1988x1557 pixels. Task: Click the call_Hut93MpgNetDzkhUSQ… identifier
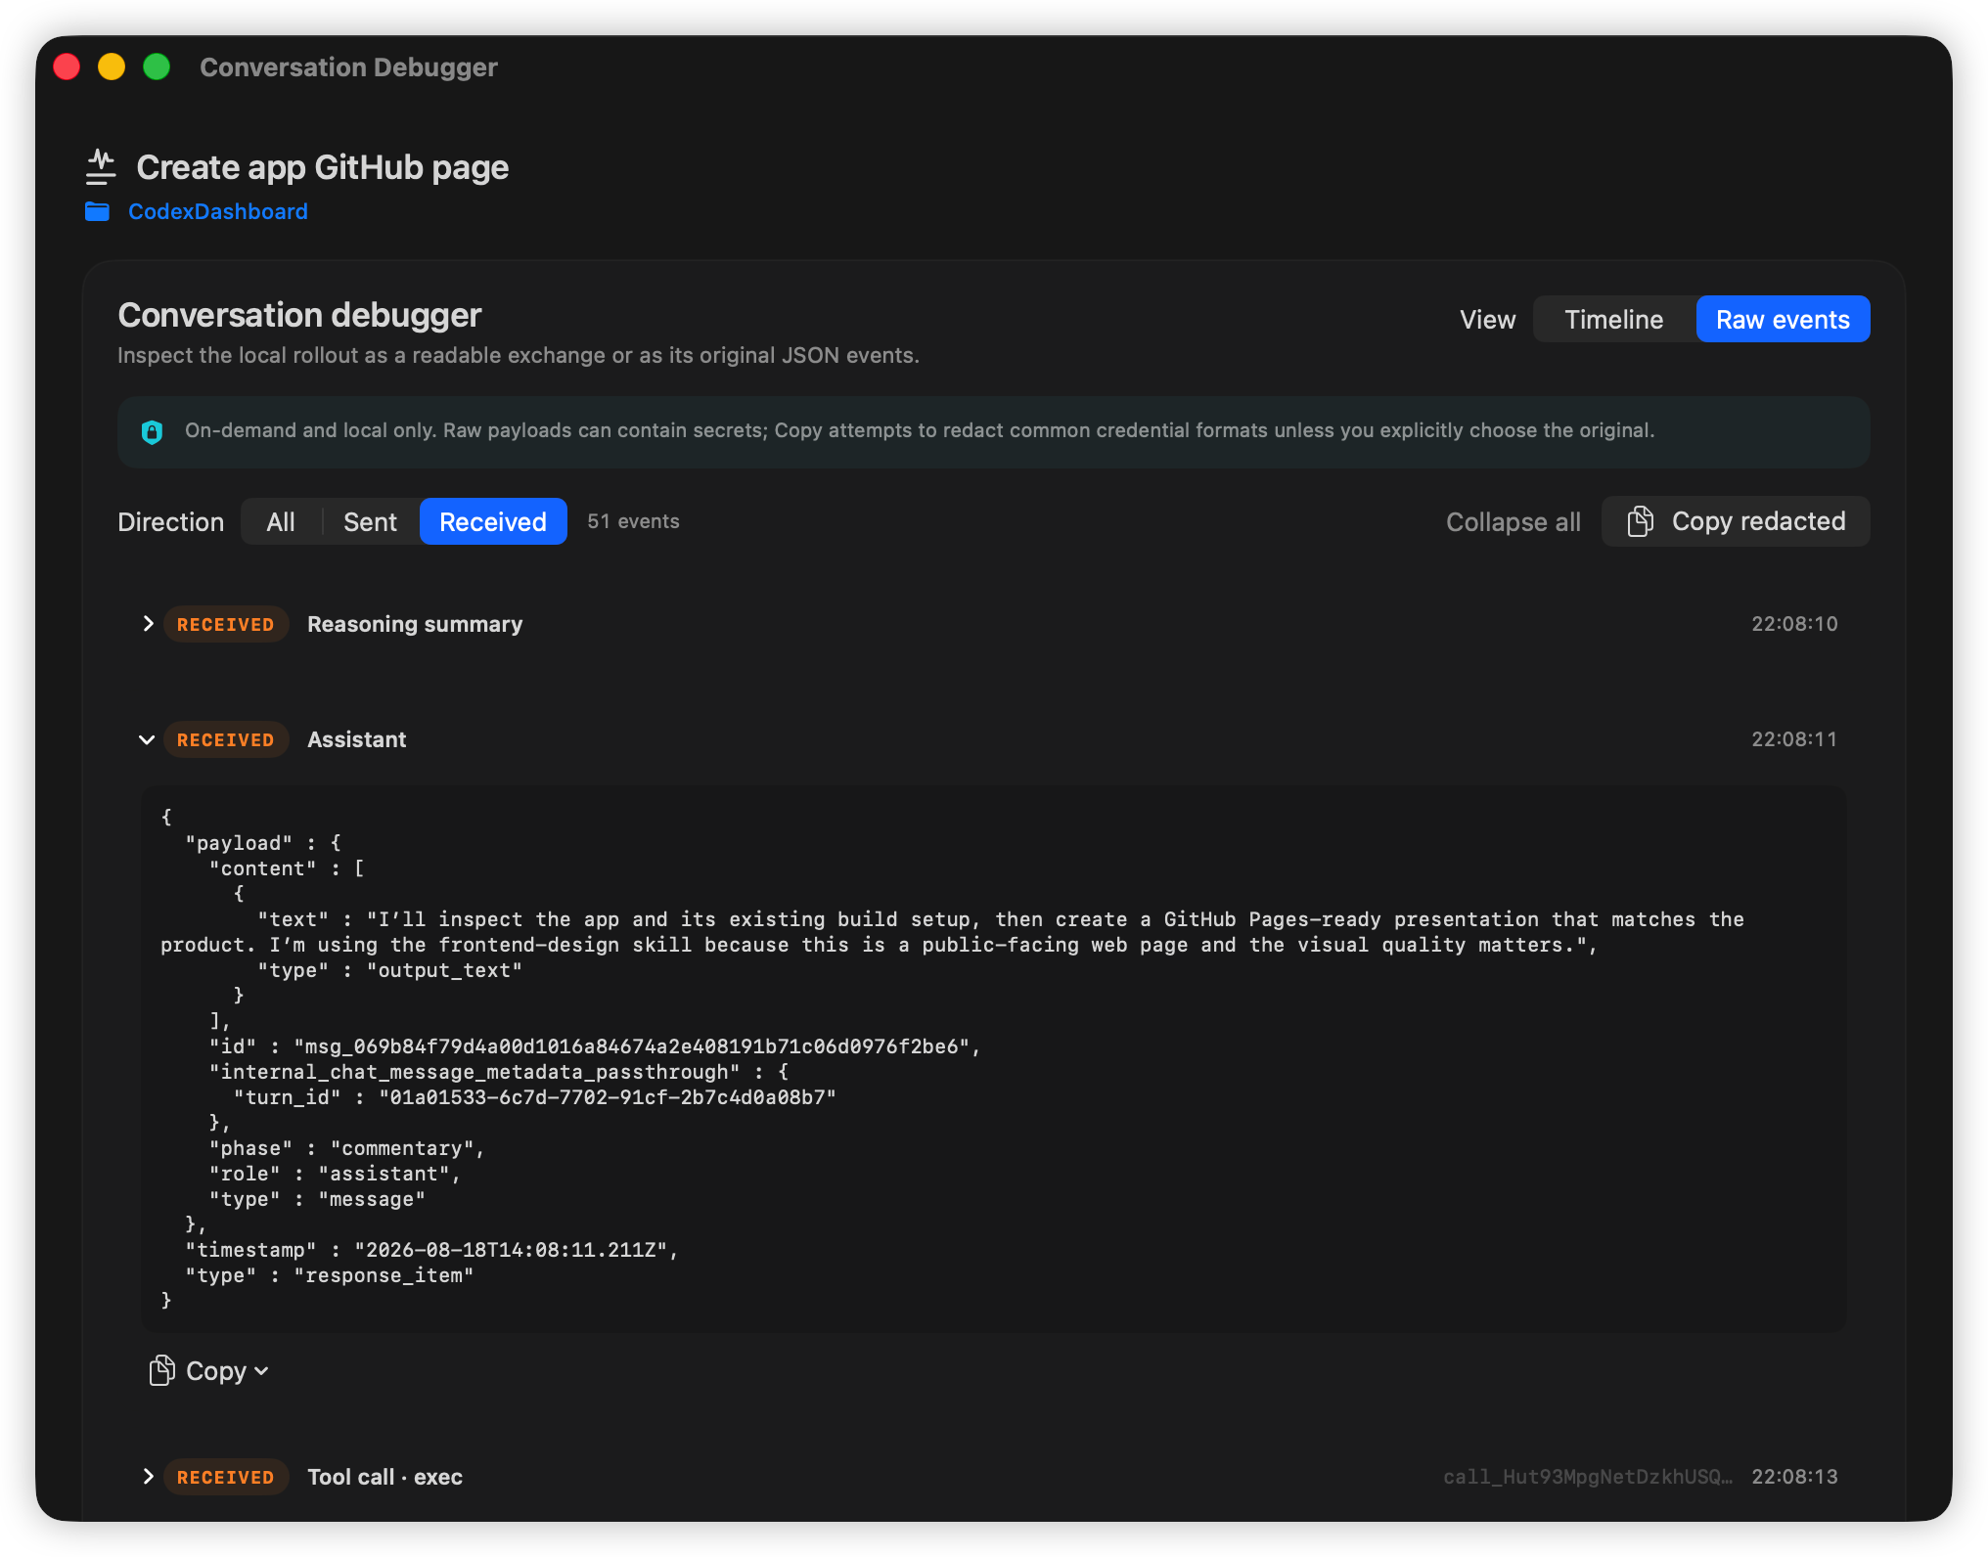coord(1588,1477)
